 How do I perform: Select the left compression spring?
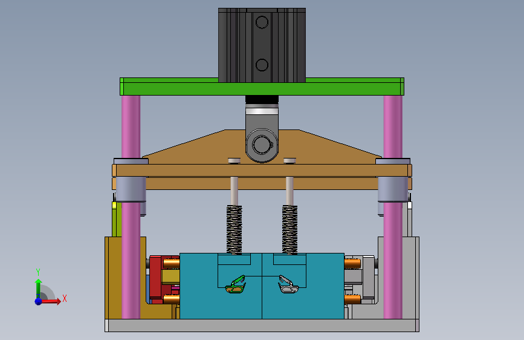coord(235,229)
